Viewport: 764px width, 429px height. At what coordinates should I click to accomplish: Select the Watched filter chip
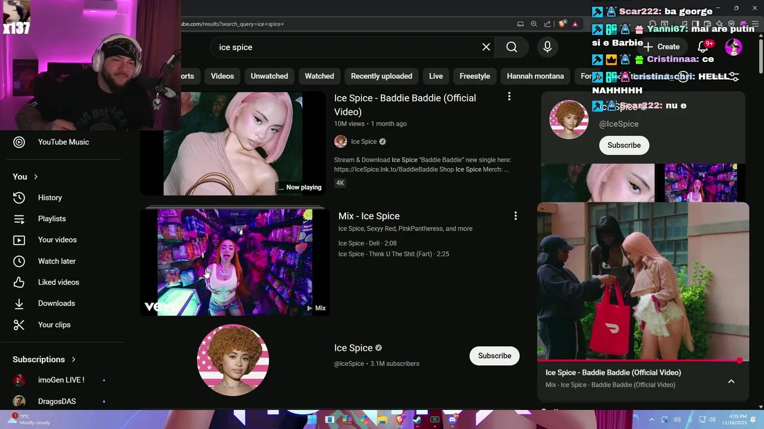pos(319,76)
